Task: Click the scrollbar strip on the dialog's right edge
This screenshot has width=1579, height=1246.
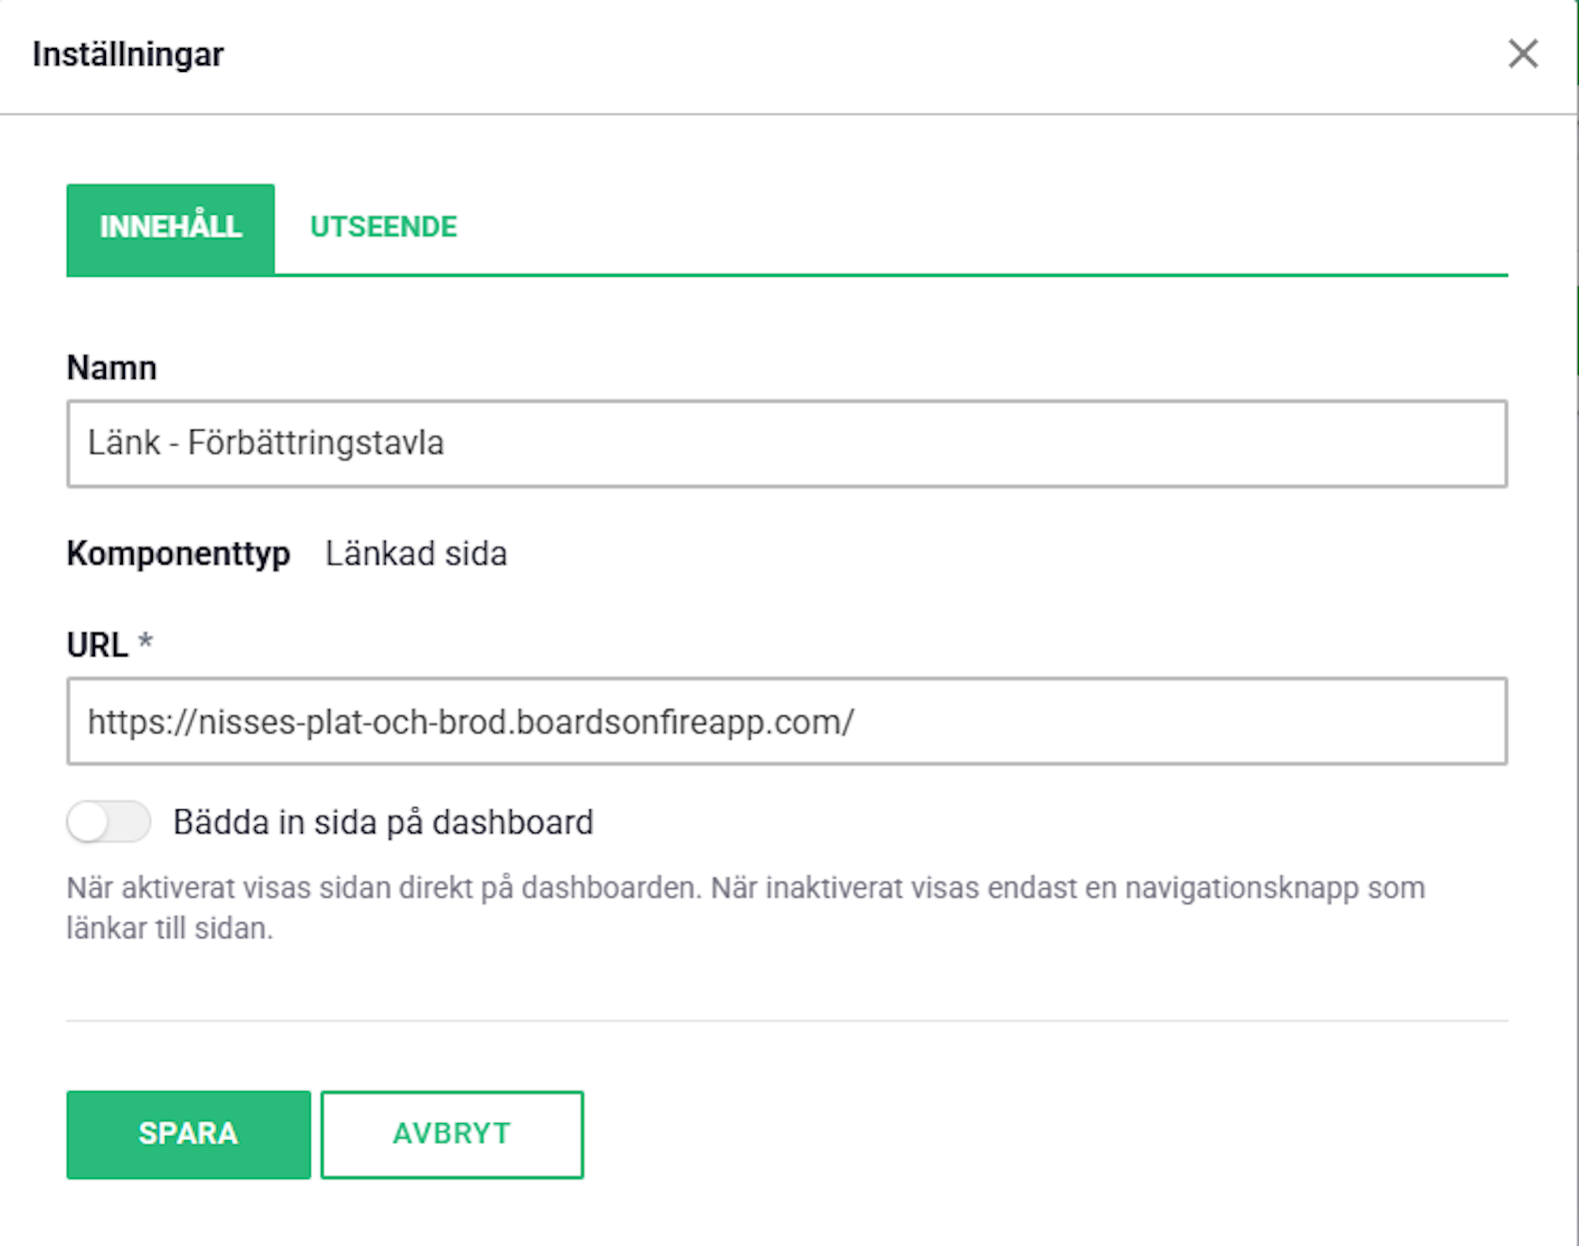Action: [x=1577, y=623]
